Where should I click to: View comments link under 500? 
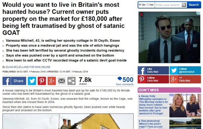[x=125, y=84]
